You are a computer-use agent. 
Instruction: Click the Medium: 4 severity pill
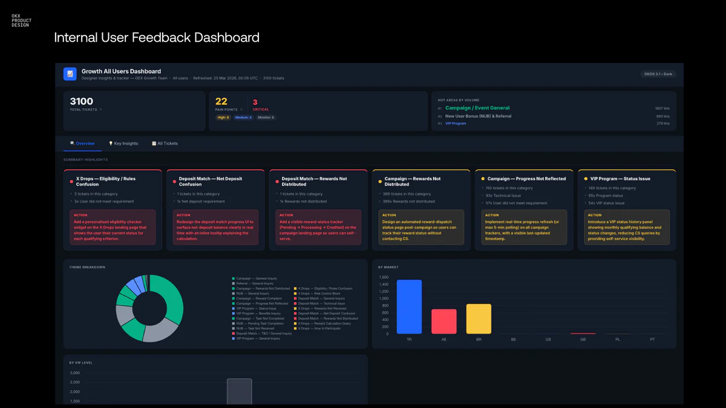pyautogui.click(x=243, y=117)
